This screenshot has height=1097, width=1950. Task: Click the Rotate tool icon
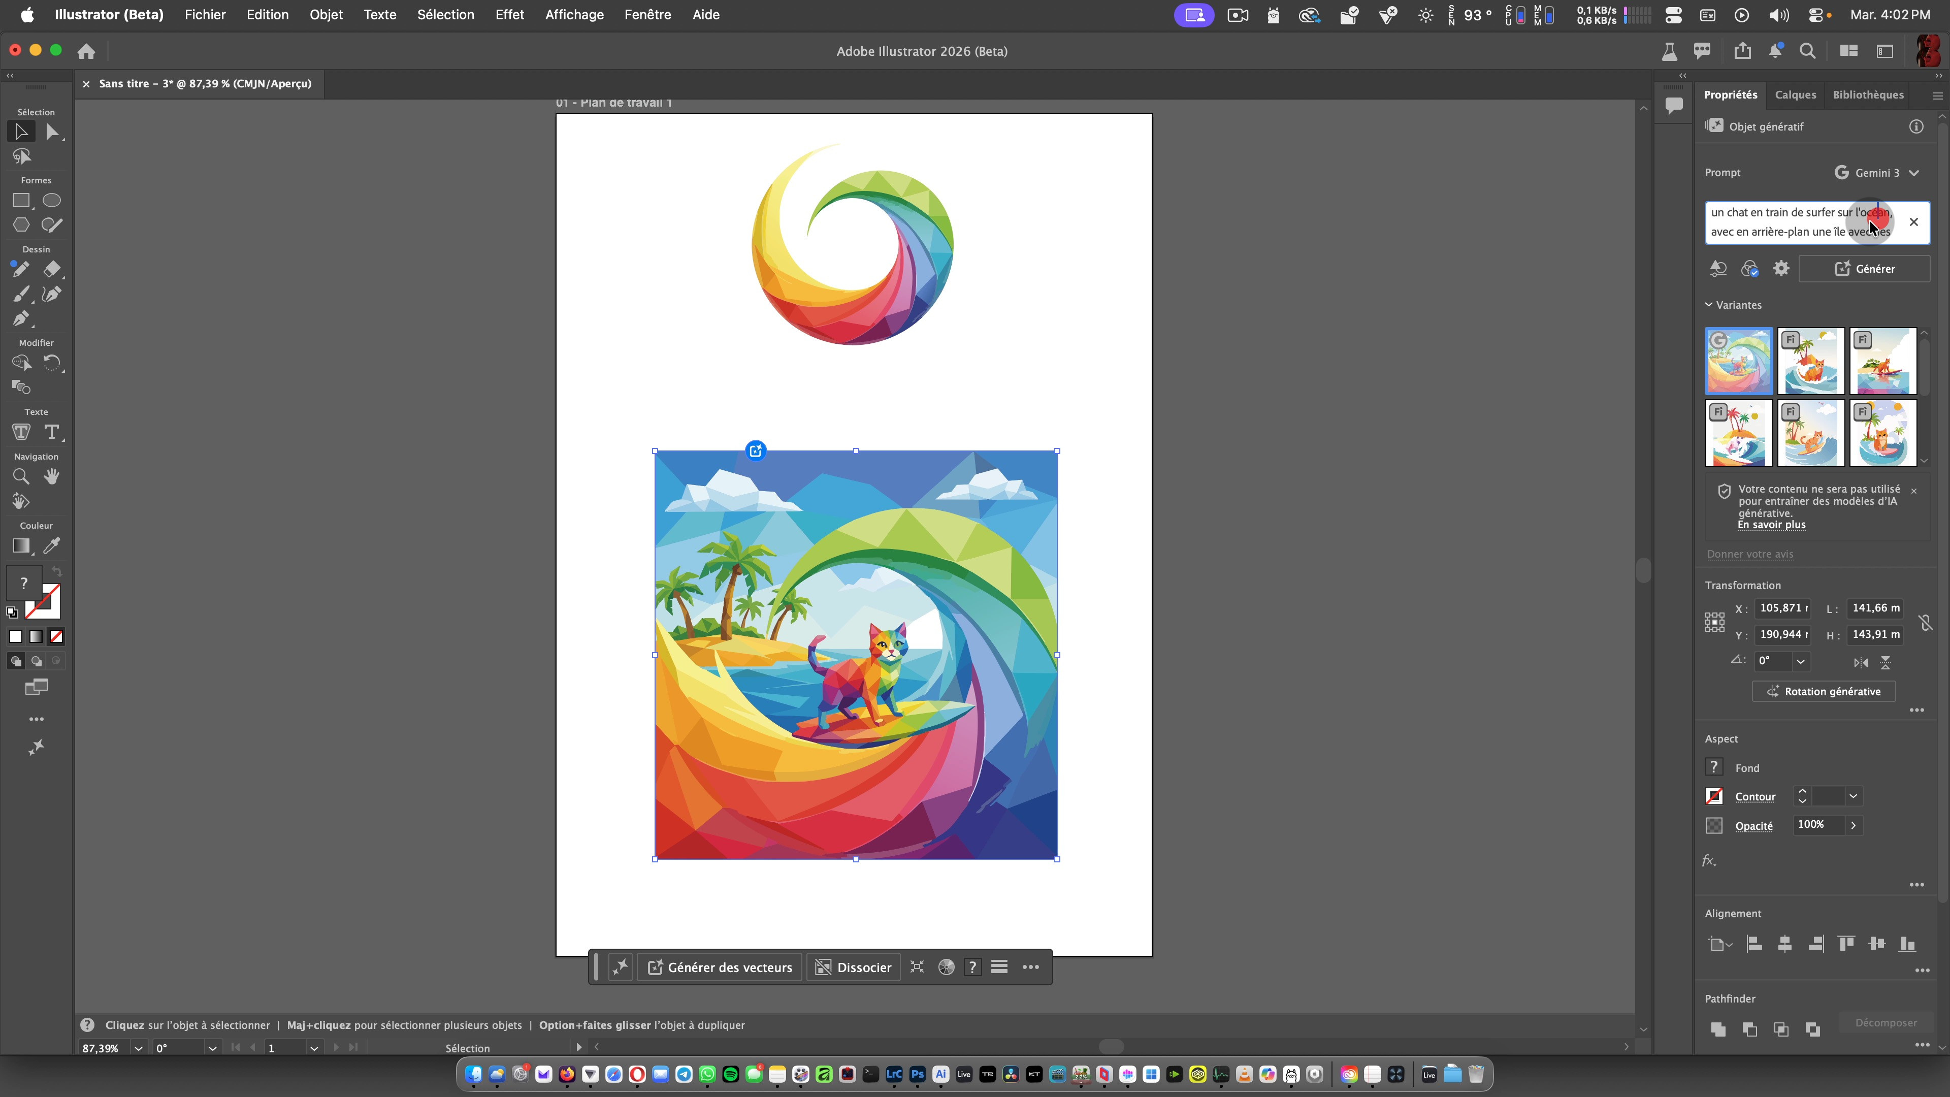(51, 363)
